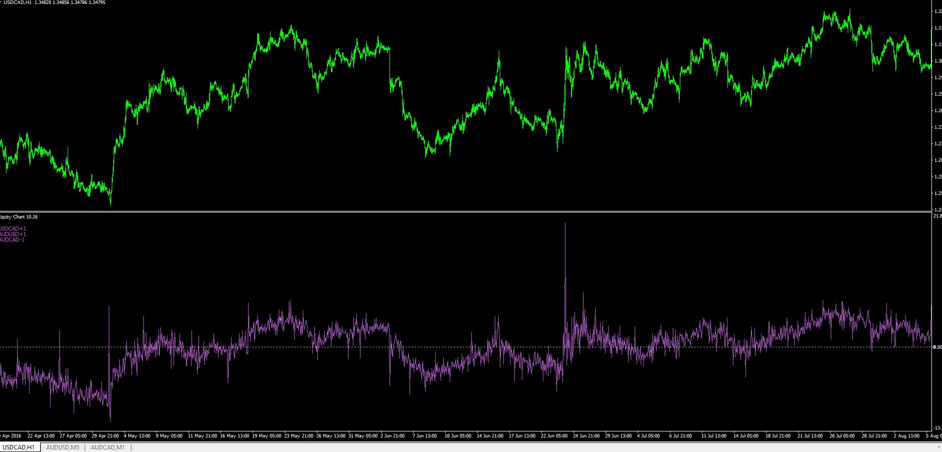Click the 18 Jul 21:00 time label
This screenshot has width=942, height=452.
[x=779, y=435]
